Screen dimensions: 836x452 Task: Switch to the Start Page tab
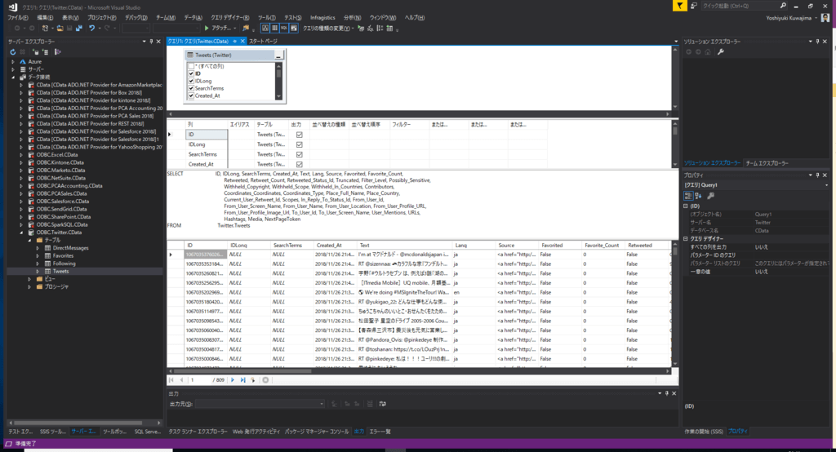click(x=263, y=41)
